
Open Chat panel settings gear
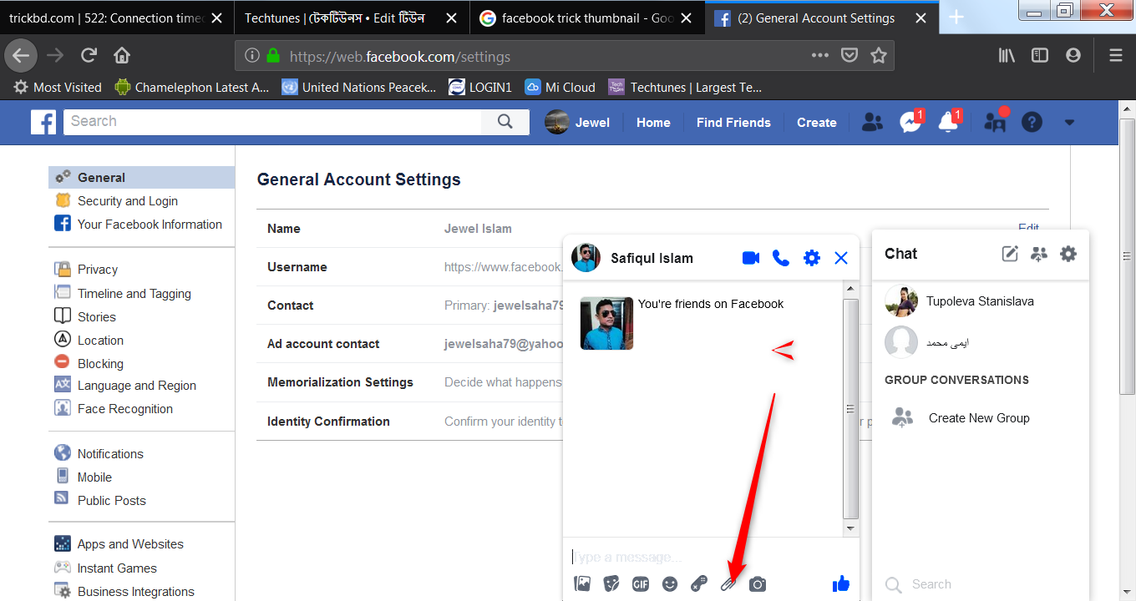(1068, 254)
